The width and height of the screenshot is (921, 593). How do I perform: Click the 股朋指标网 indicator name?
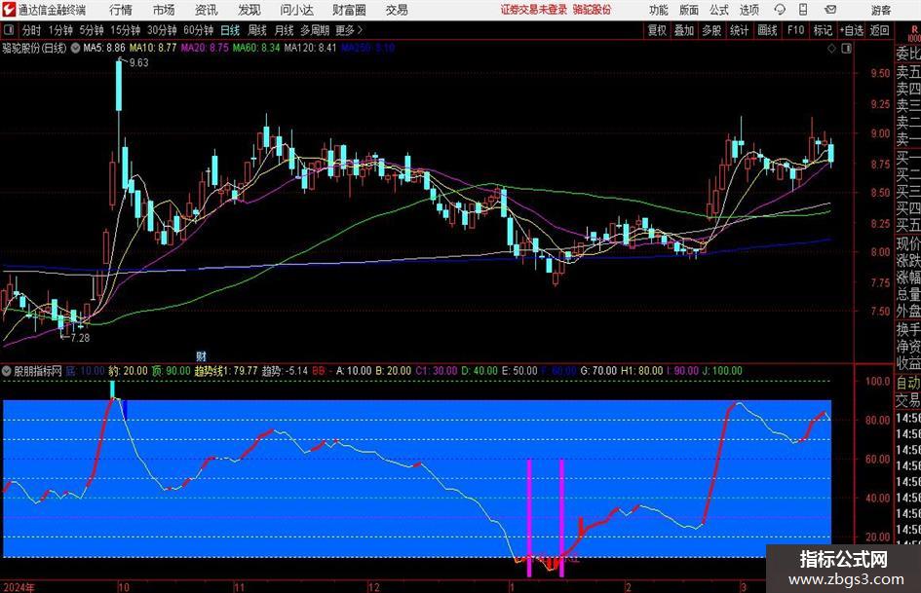(38, 371)
